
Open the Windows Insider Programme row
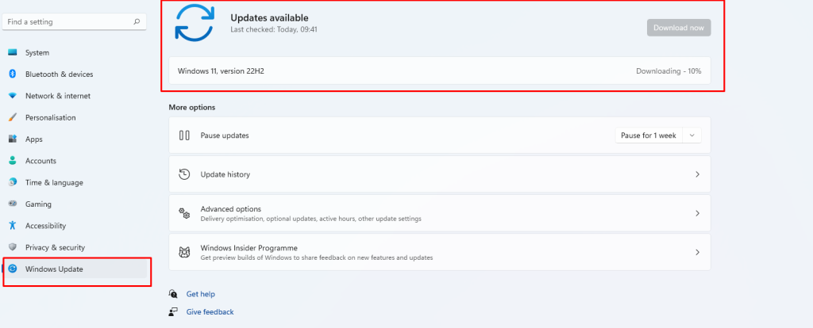[x=440, y=253]
